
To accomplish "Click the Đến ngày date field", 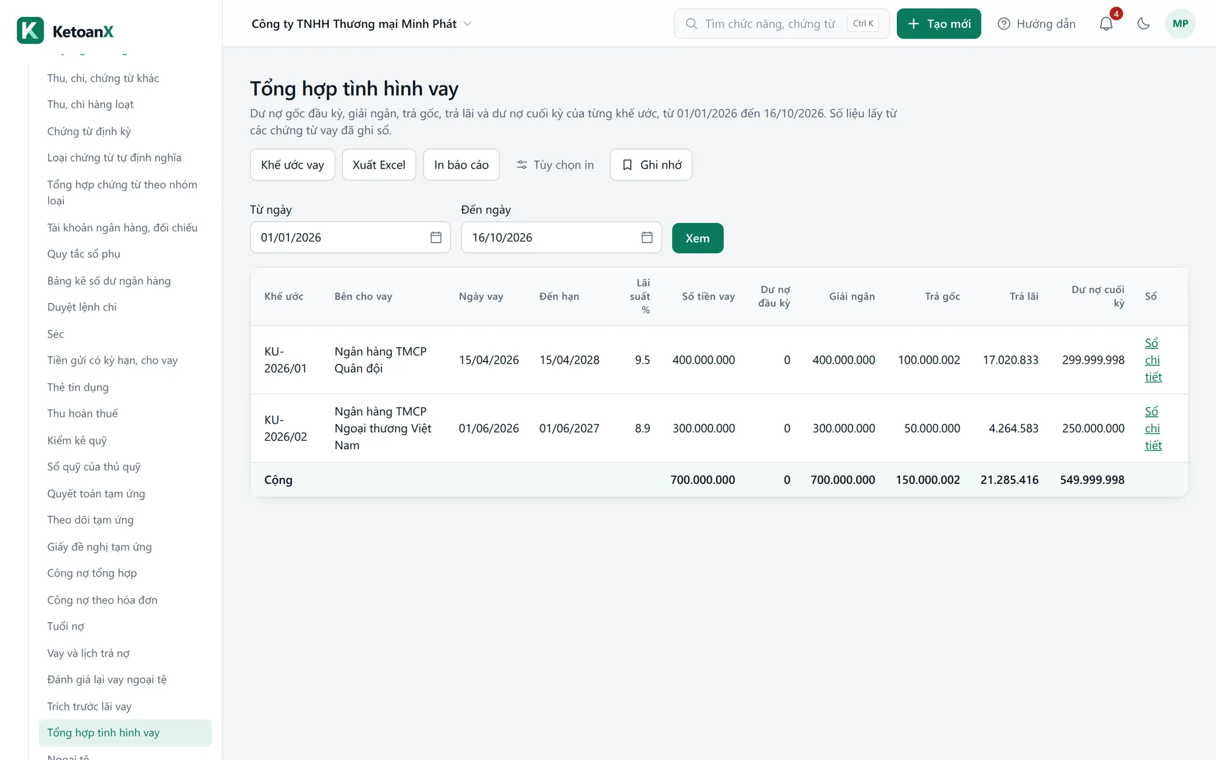I will point(561,237).
